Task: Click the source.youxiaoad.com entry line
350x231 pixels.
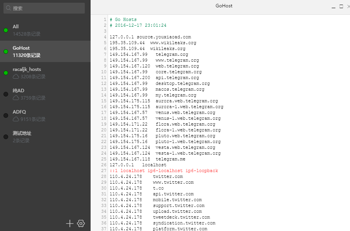Action: (x=150, y=37)
